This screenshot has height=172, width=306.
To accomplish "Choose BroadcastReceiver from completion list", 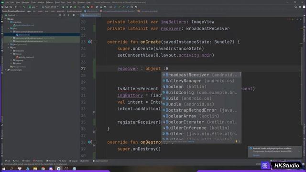I will 201,75.
